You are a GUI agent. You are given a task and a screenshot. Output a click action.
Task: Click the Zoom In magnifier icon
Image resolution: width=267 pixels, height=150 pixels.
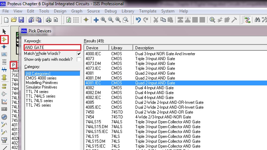[x=103, y=20]
